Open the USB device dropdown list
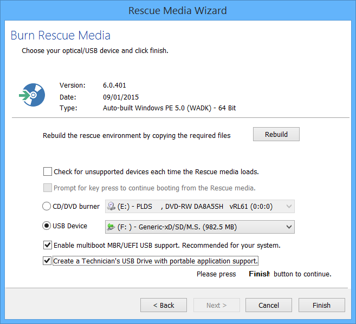356x324 pixels. tap(199, 227)
